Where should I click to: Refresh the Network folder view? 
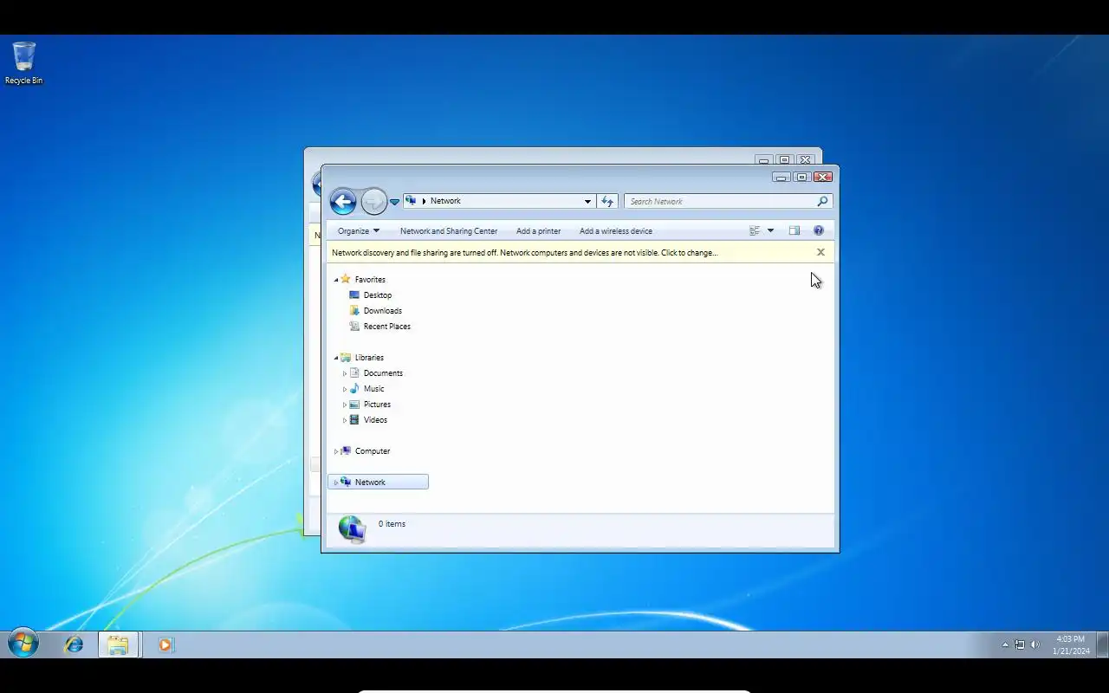click(607, 201)
